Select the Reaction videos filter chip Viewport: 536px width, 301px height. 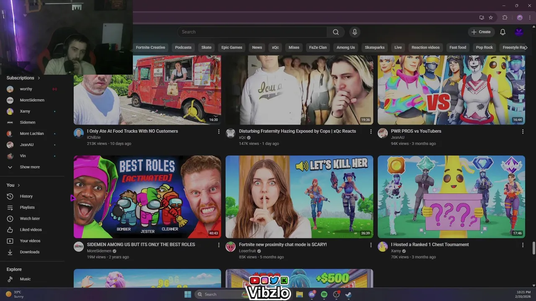[x=425, y=47]
